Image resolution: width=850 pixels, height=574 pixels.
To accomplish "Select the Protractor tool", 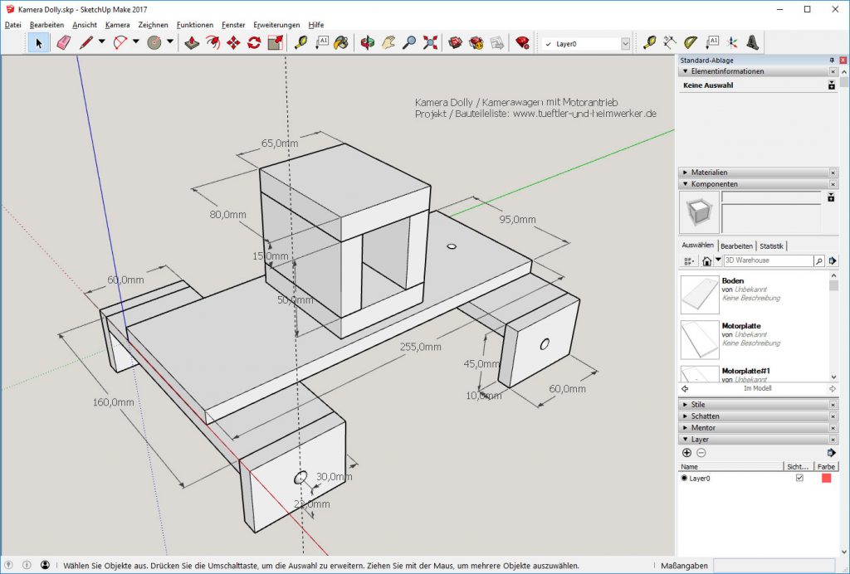I will coord(691,42).
